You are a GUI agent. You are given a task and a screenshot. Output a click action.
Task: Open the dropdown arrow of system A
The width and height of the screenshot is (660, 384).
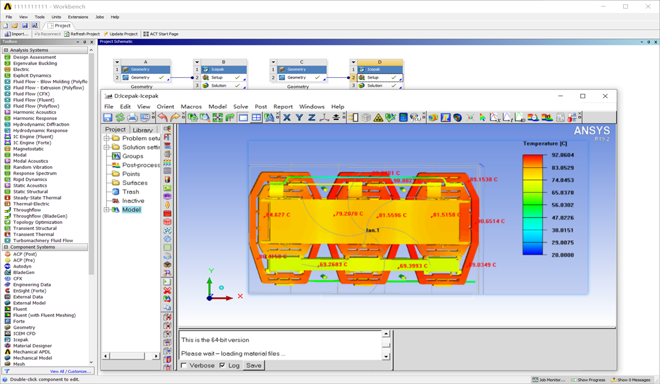[117, 62]
